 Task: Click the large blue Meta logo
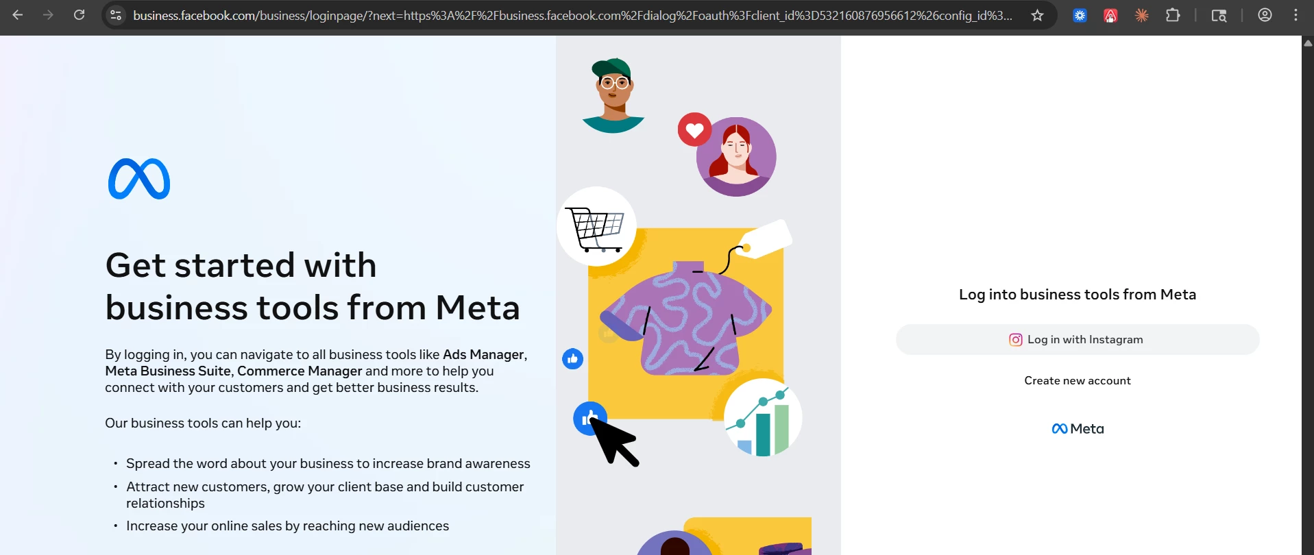point(139,179)
